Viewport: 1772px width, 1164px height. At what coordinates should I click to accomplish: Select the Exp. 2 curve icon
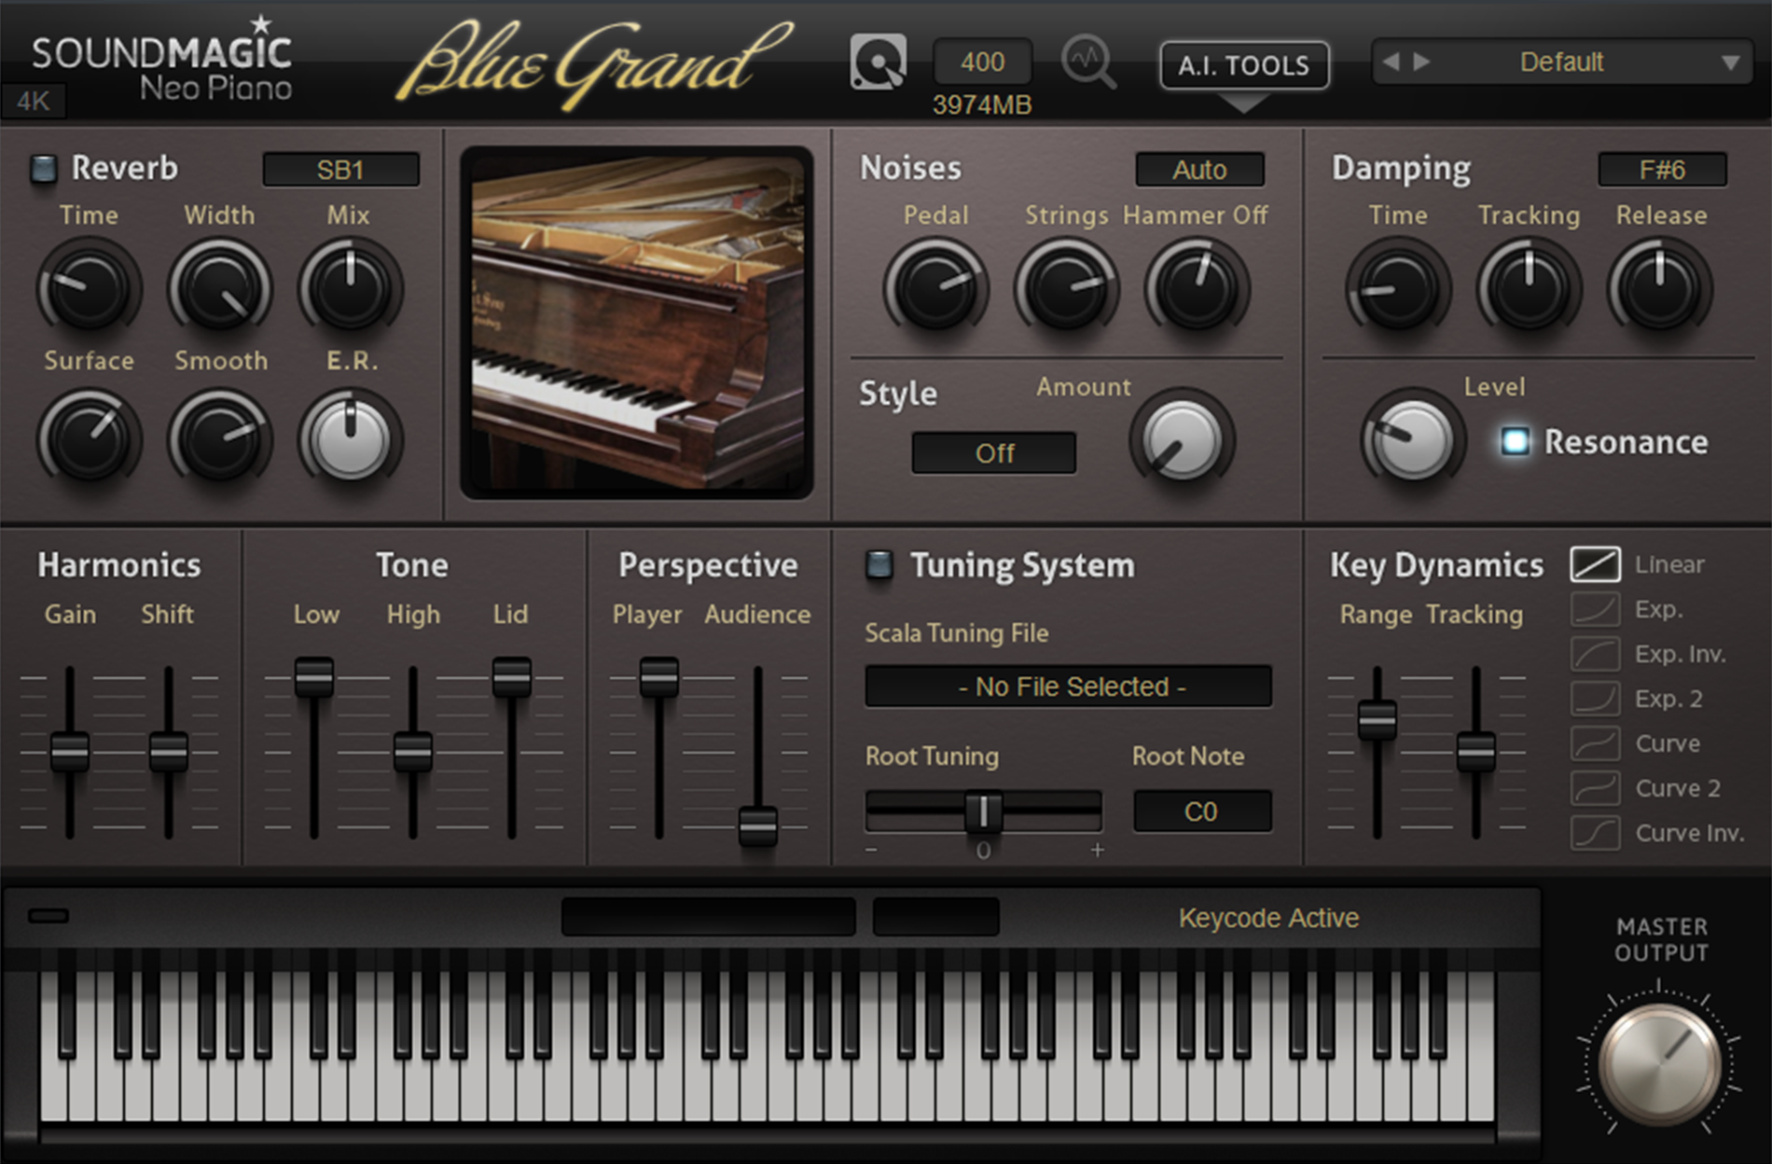[1595, 699]
